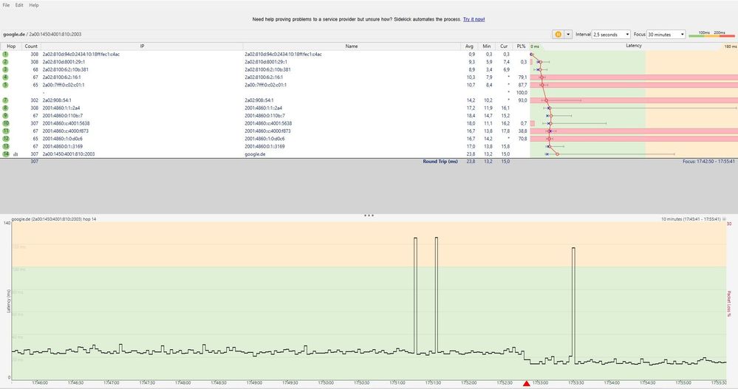Click the hop 12 green circle icon
This screenshot has height=389, width=738.
click(6, 139)
